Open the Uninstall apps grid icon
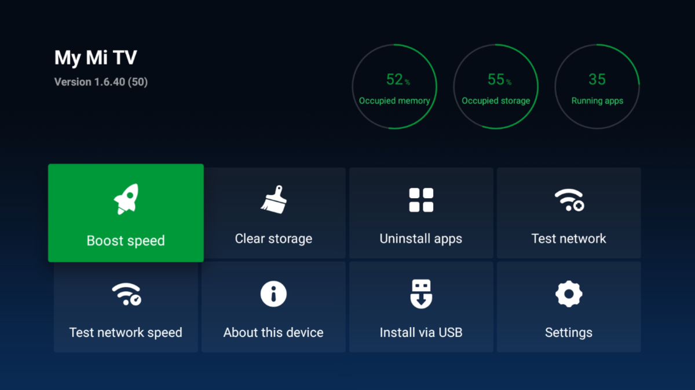Viewport: 695px width, 390px height. point(421,199)
